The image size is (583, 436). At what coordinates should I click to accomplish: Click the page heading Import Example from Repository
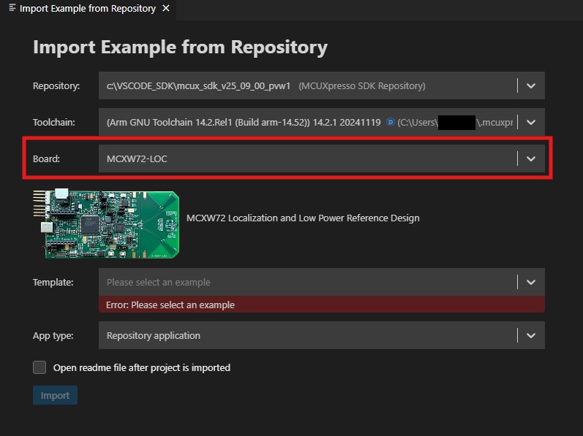181,47
